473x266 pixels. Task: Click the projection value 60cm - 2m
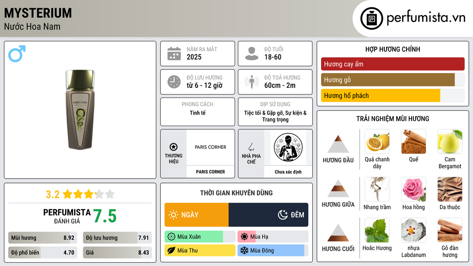[x=280, y=85]
